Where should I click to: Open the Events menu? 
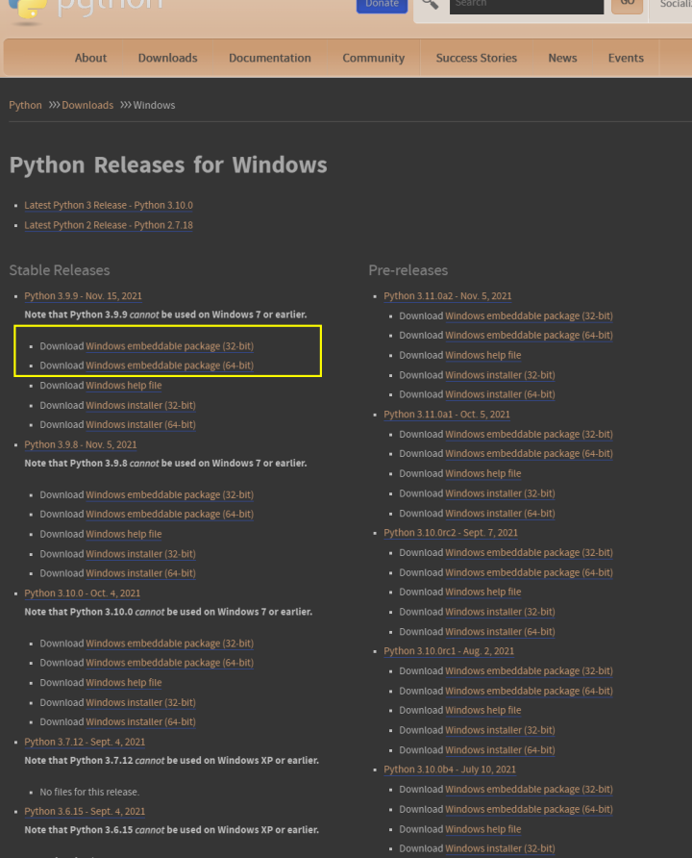[626, 58]
